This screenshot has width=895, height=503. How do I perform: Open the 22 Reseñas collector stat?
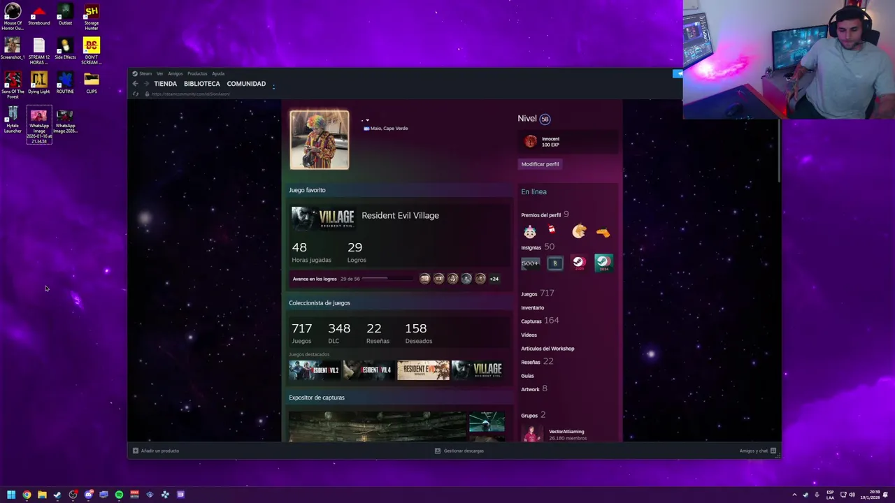(x=378, y=333)
